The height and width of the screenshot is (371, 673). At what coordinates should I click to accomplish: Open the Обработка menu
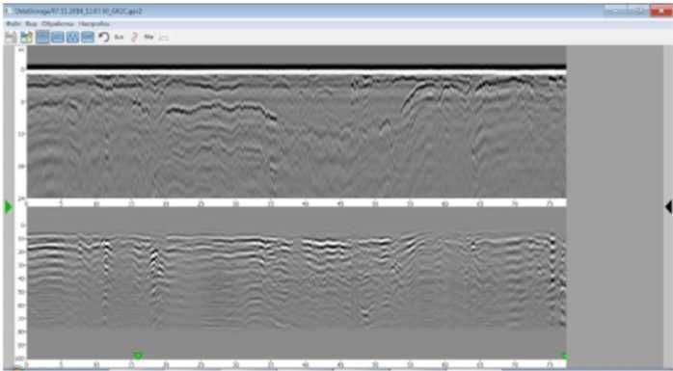[58, 24]
